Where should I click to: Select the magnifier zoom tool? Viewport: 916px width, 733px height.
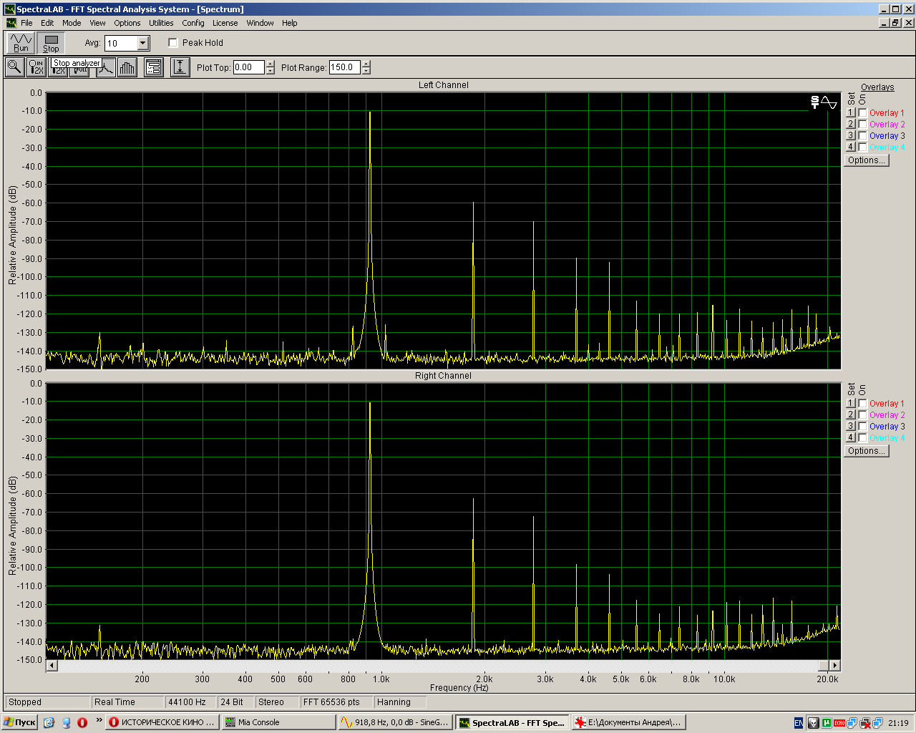tap(14, 67)
